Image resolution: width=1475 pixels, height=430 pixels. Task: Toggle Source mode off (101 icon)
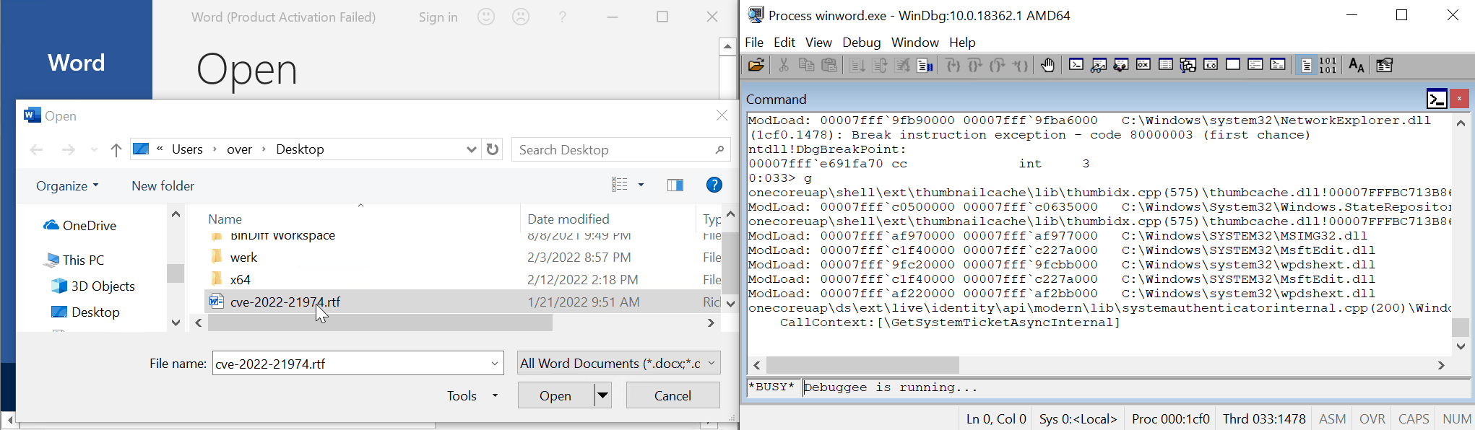pos(1328,66)
